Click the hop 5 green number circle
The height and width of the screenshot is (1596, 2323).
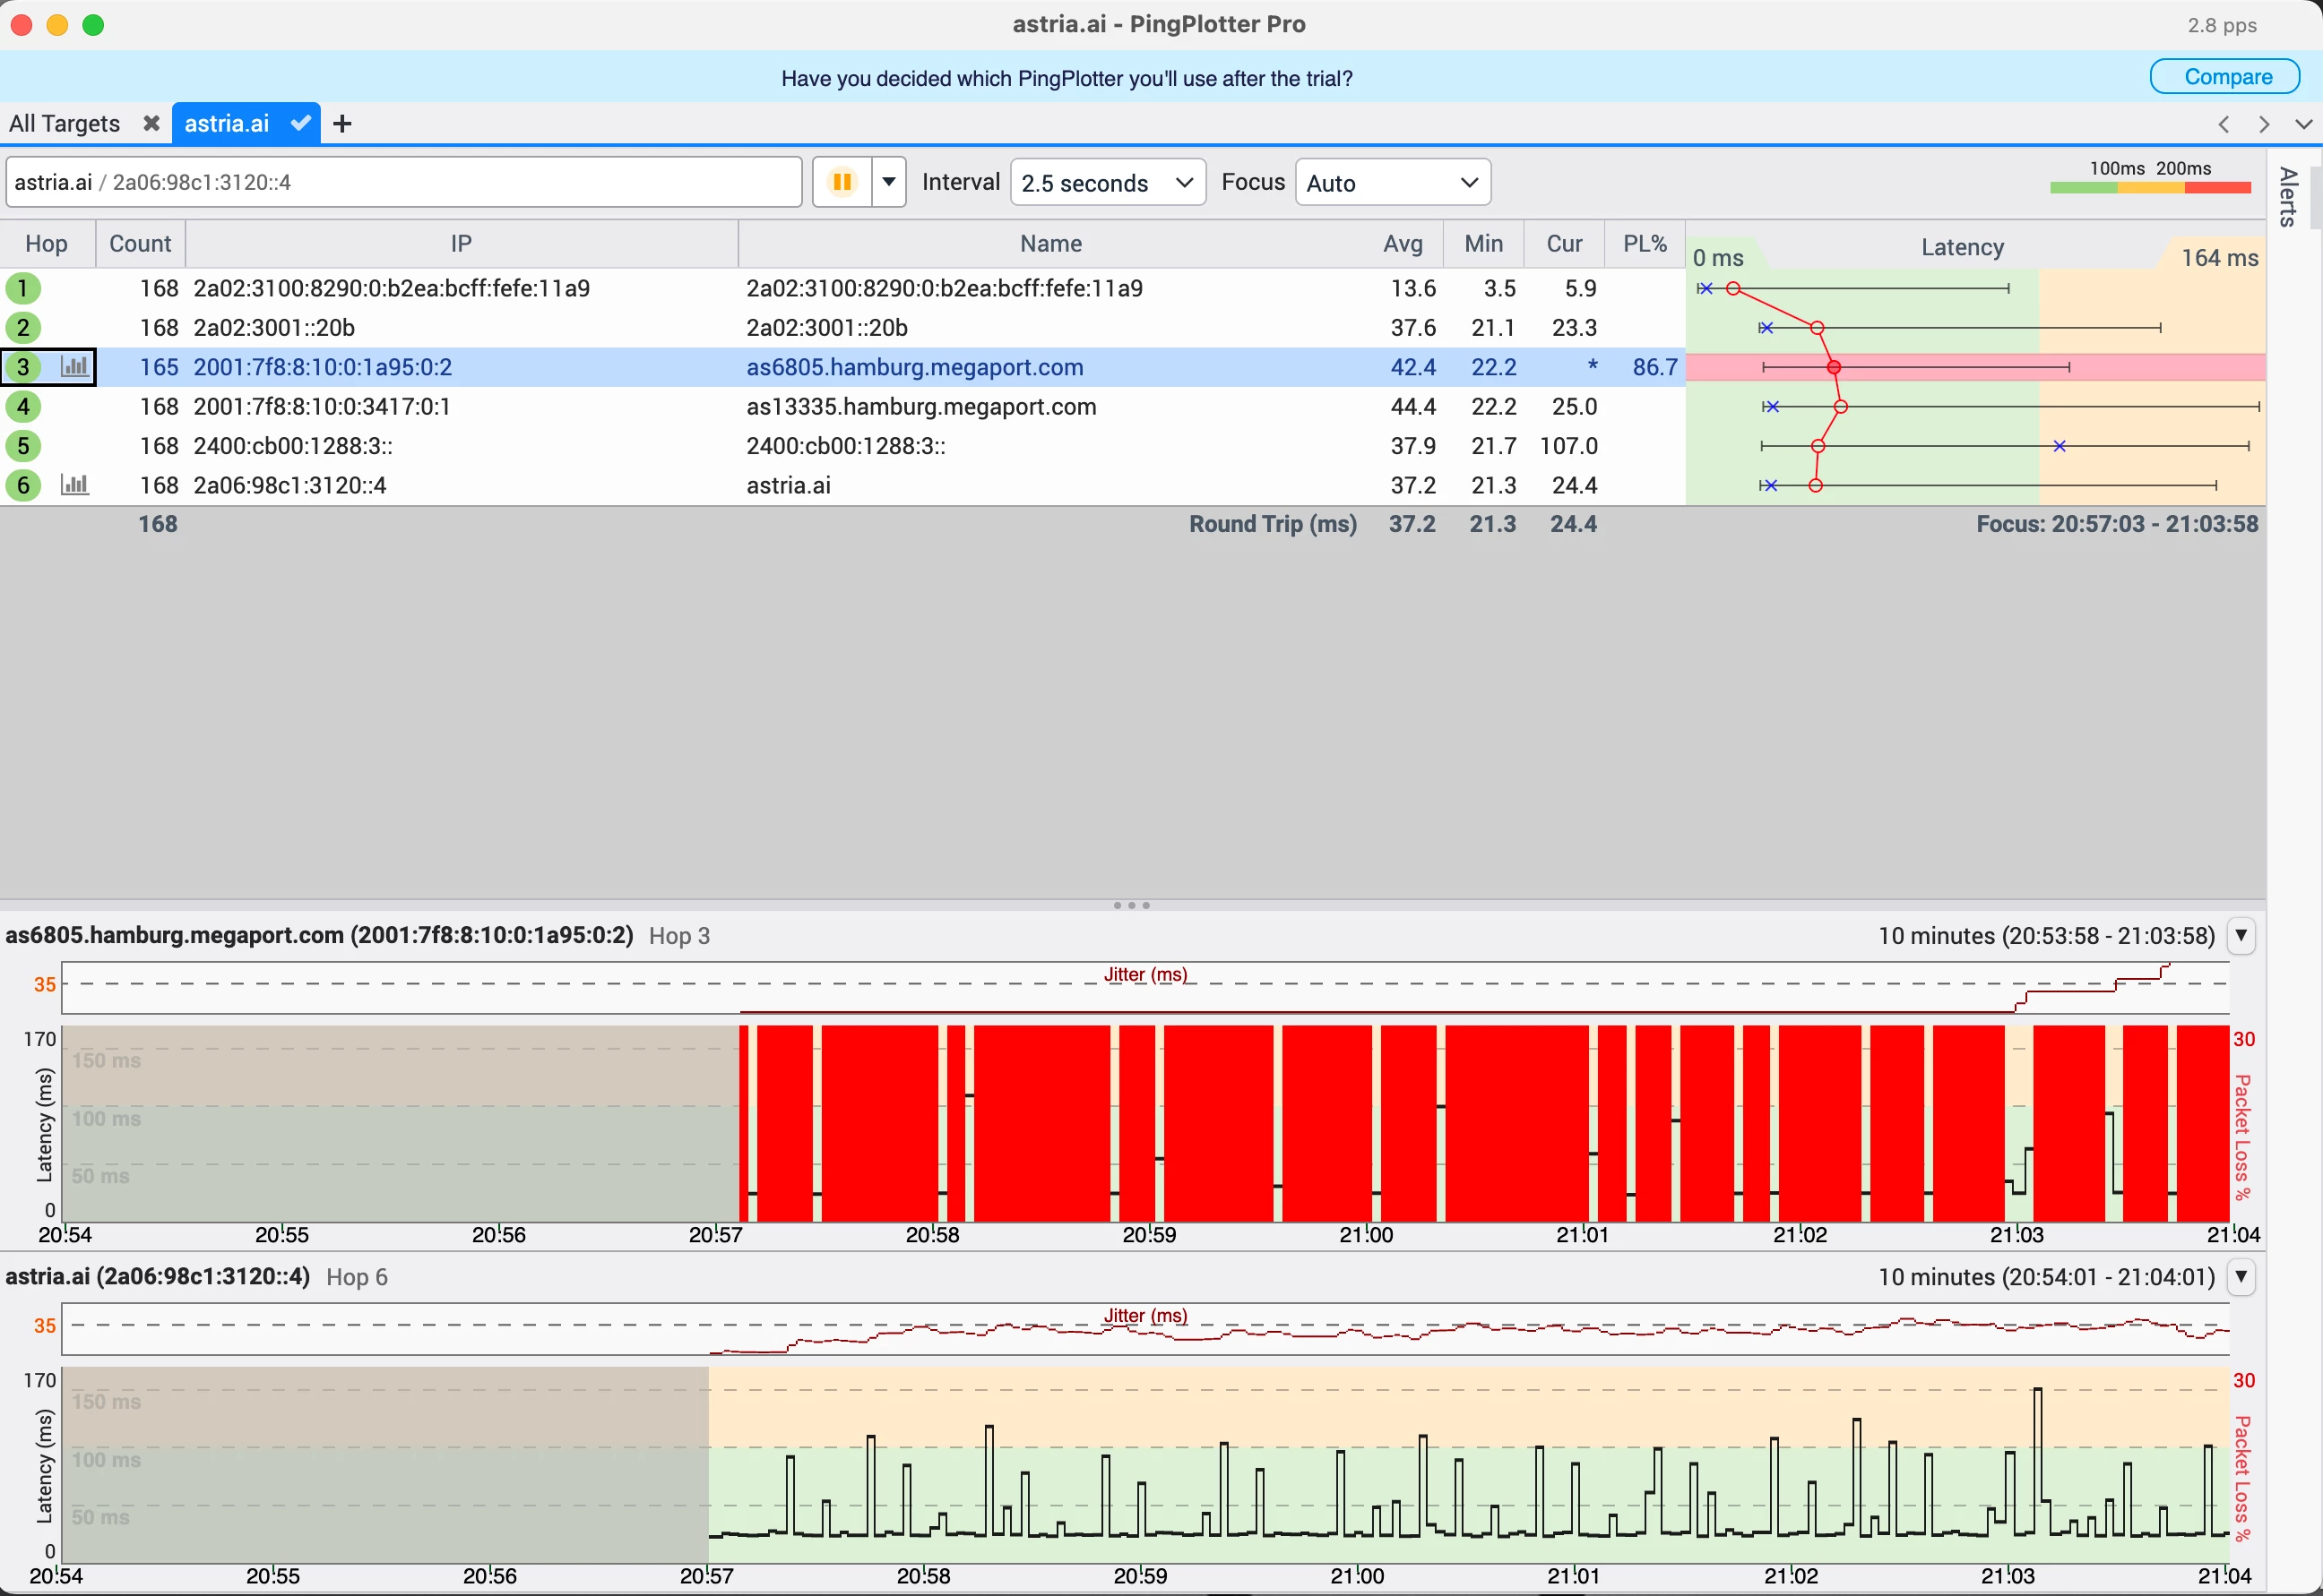coord(23,446)
